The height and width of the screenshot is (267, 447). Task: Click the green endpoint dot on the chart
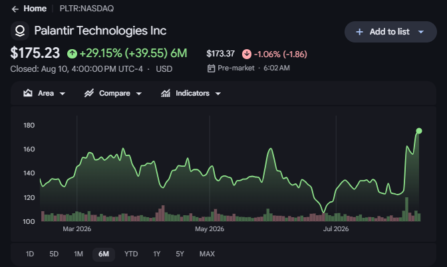tap(419, 131)
